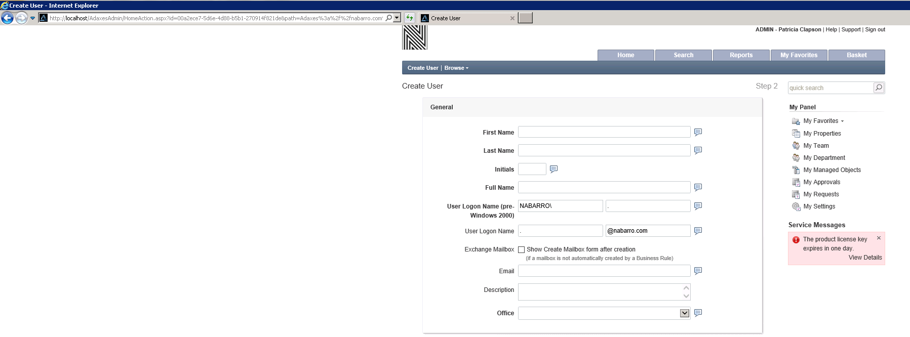Expand the My Favorites panel dropdown

842,121
